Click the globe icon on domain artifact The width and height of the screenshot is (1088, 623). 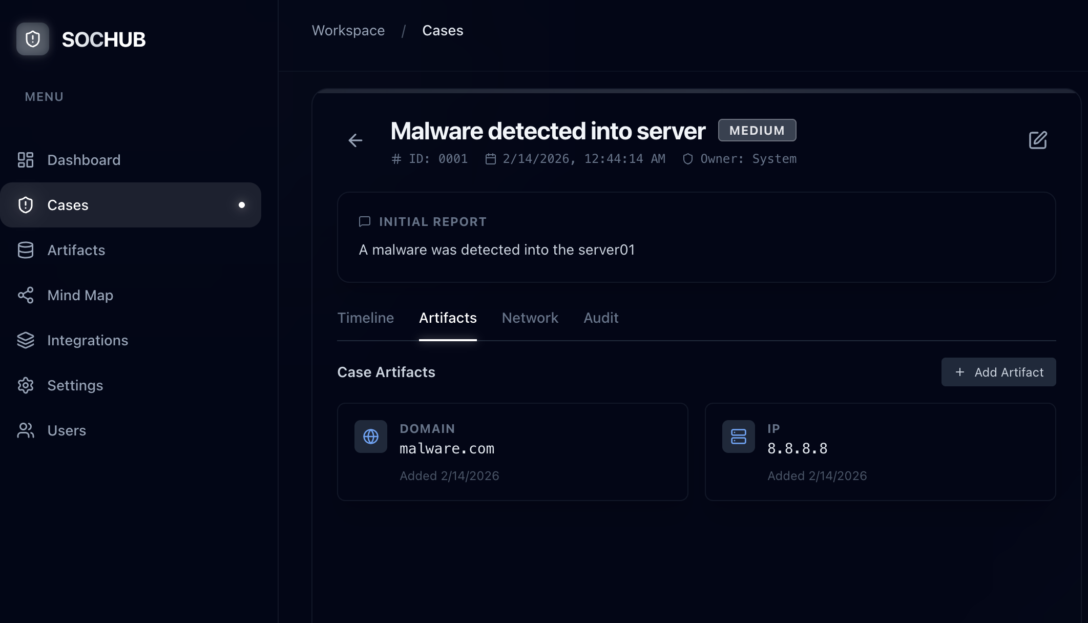[371, 437]
